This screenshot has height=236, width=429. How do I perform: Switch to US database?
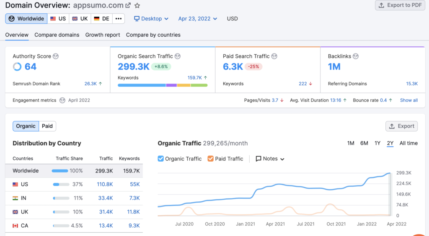pyautogui.click(x=58, y=18)
